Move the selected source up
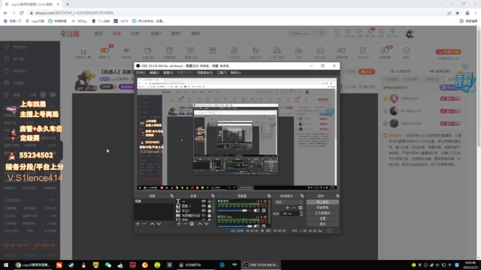This screenshot has height=270, width=481. coord(200,224)
